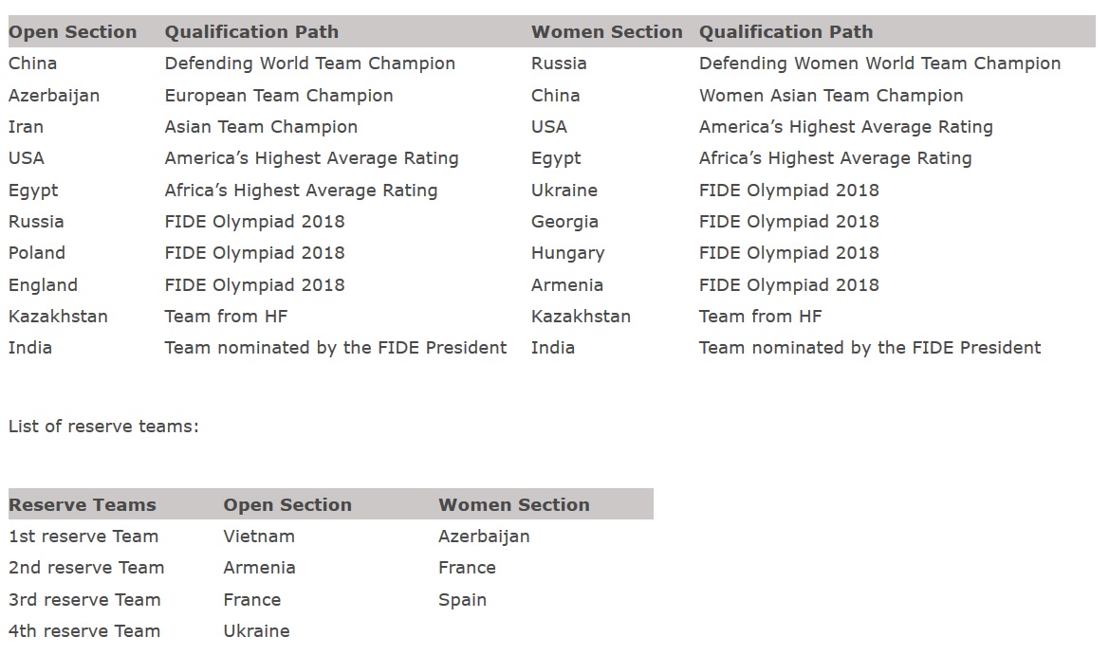Click the Women Asian Team Champion cell

tap(831, 96)
